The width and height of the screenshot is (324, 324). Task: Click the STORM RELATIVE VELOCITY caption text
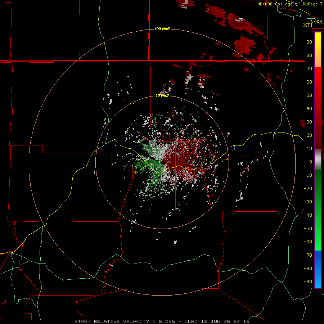tap(112, 321)
